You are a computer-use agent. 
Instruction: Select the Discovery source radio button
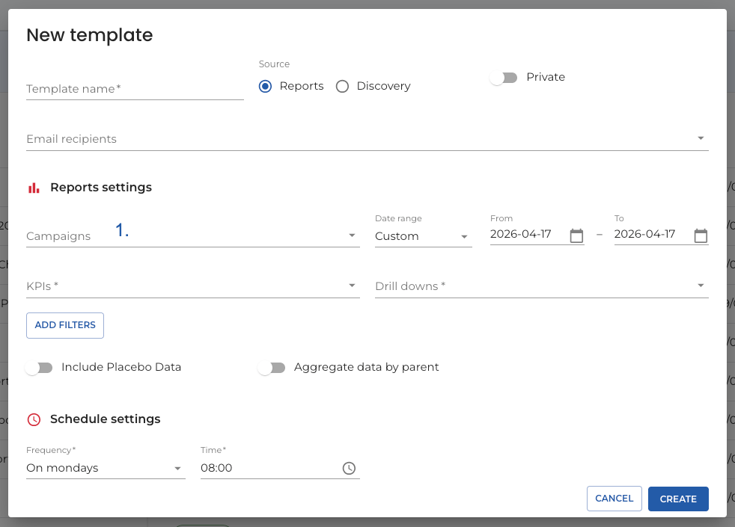(342, 86)
